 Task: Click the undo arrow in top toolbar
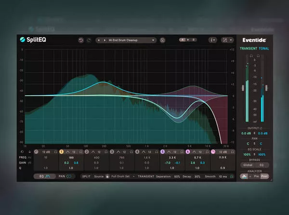pyautogui.click(x=80, y=40)
